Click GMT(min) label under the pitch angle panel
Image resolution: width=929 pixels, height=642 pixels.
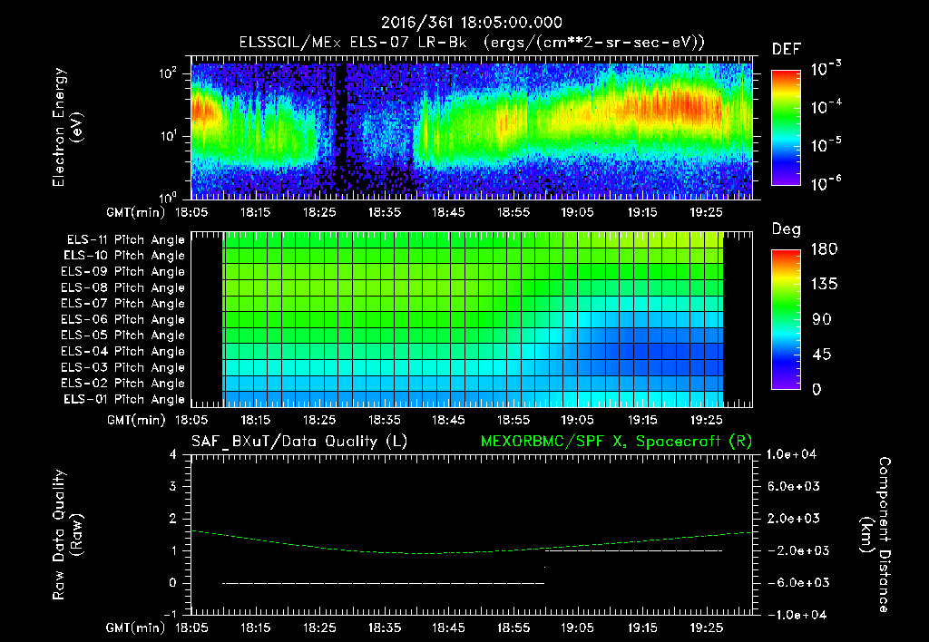pyautogui.click(x=136, y=421)
